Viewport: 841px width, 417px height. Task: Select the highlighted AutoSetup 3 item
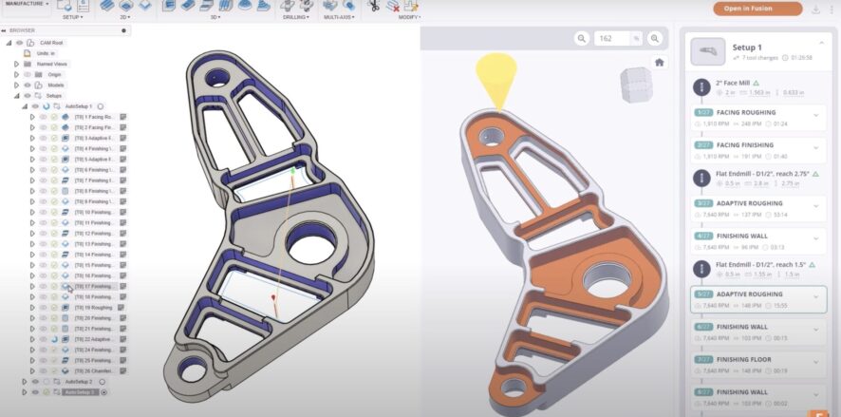[81, 392]
